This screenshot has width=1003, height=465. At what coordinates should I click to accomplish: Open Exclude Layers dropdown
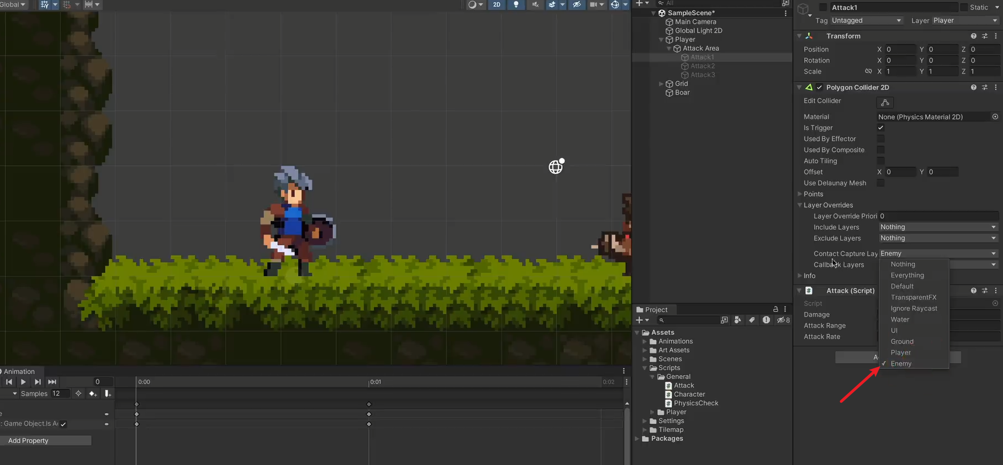[x=938, y=238]
